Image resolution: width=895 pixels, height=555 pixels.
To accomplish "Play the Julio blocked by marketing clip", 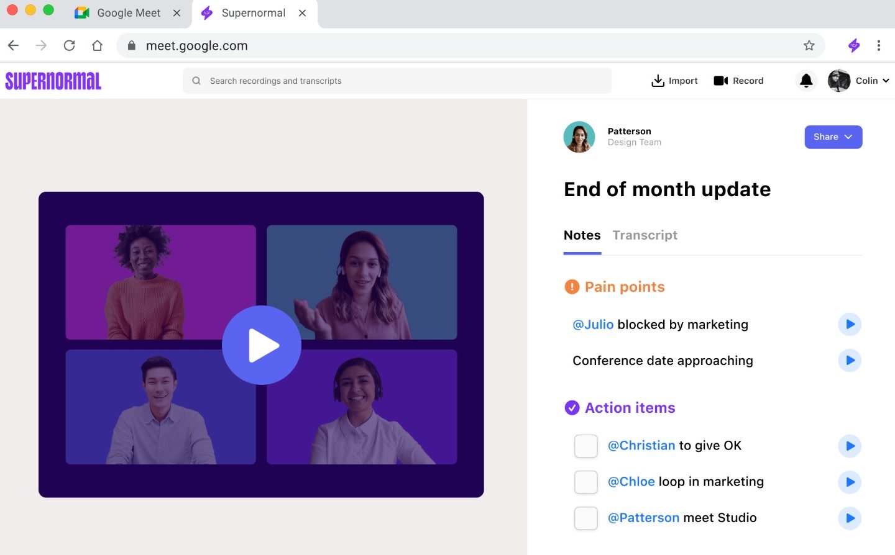I will [850, 324].
